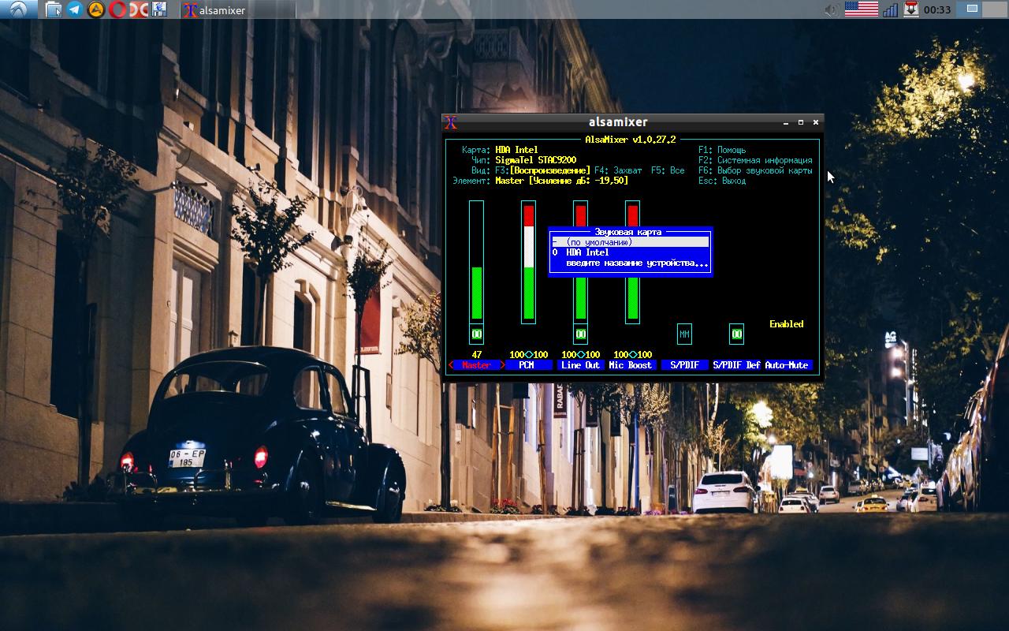Image resolution: width=1009 pixels, height=631 pixels.
Task: Switch keyboard layout via the US flag
Action: 861,9
